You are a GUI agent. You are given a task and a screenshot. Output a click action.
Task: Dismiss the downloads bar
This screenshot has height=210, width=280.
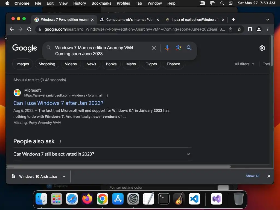pyautogui.click(x=269, y=176)
